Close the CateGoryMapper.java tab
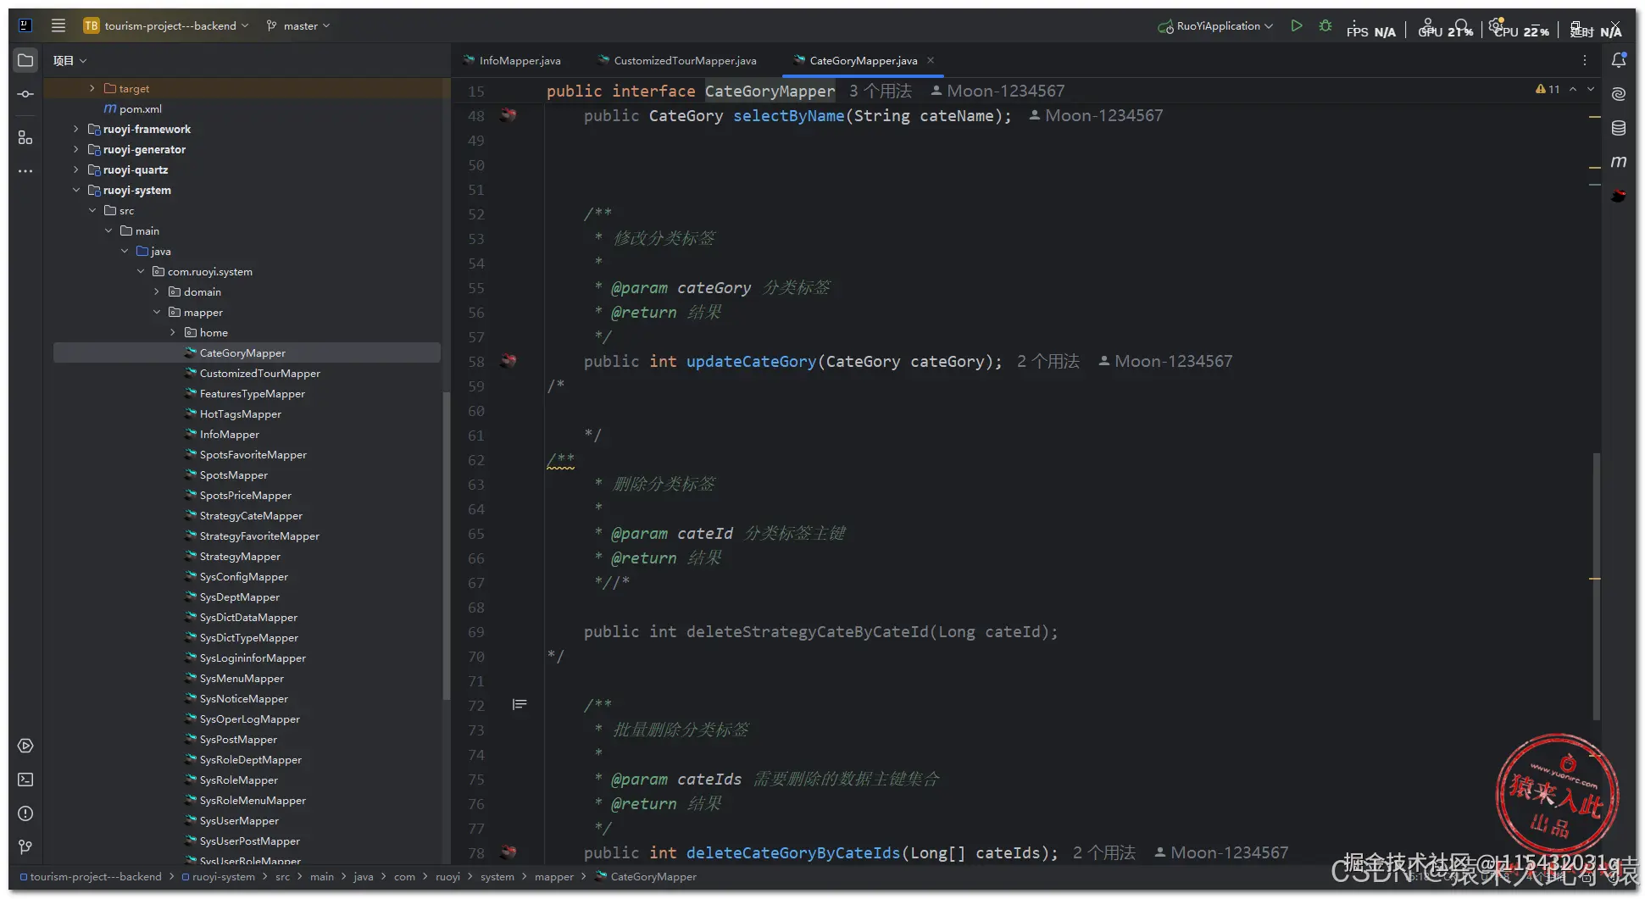Viewport: 1645px width, 899px height. point(931,60)
